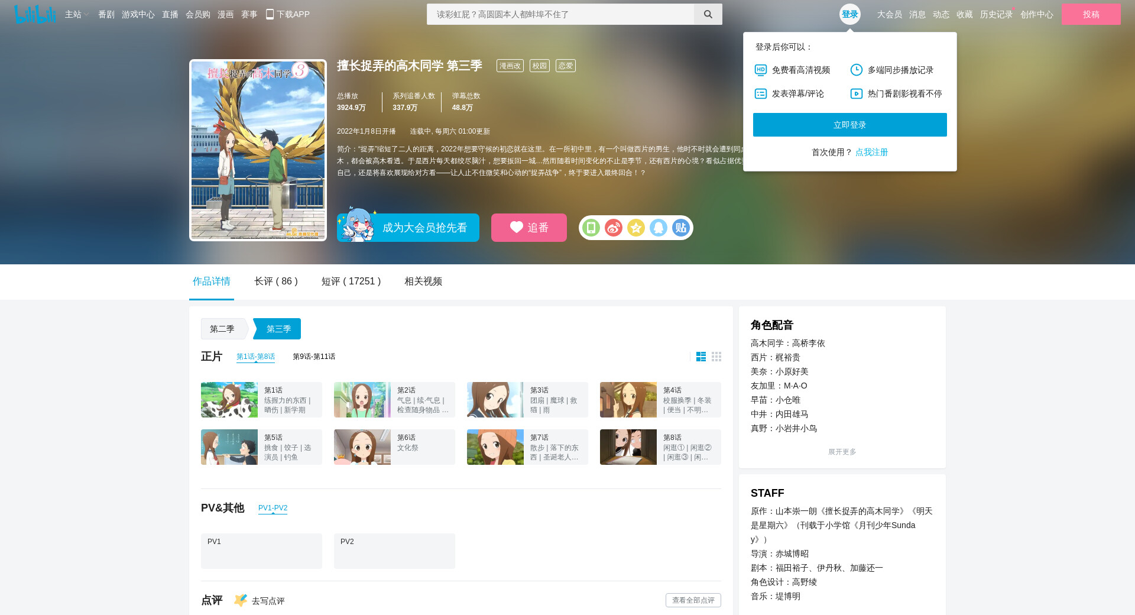The height and width of the screenshot is (615, 1135).
Task: Switch episodes to list view
Action: [x=701, y=357]
